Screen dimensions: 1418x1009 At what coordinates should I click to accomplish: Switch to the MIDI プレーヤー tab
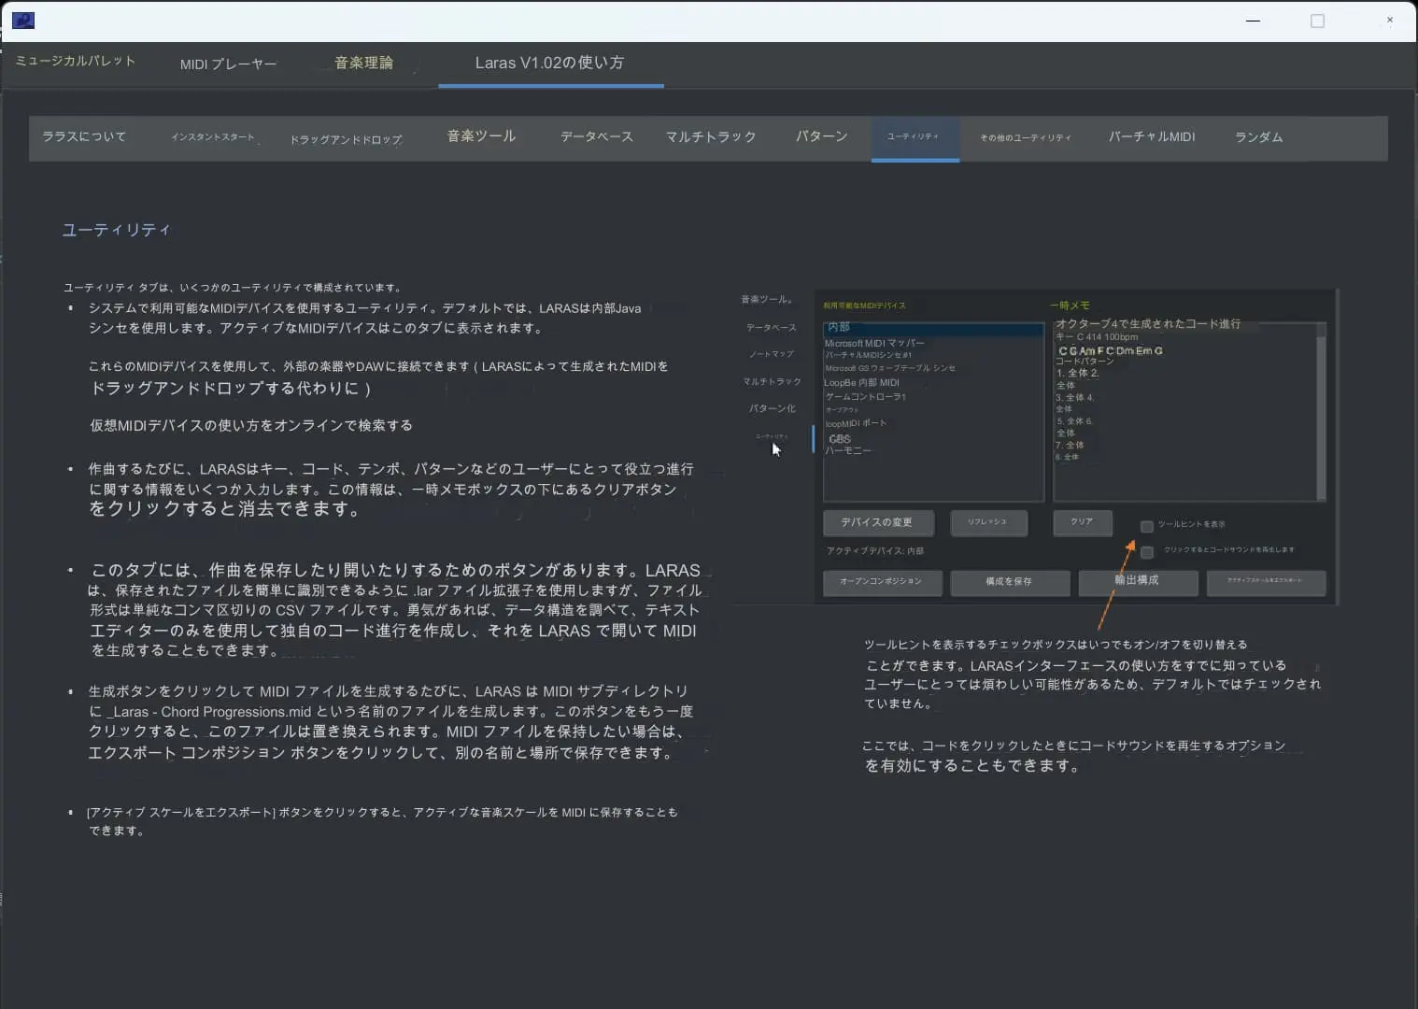tap(228, 64)
